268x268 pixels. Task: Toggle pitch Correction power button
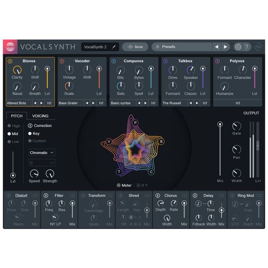(30, 126)
